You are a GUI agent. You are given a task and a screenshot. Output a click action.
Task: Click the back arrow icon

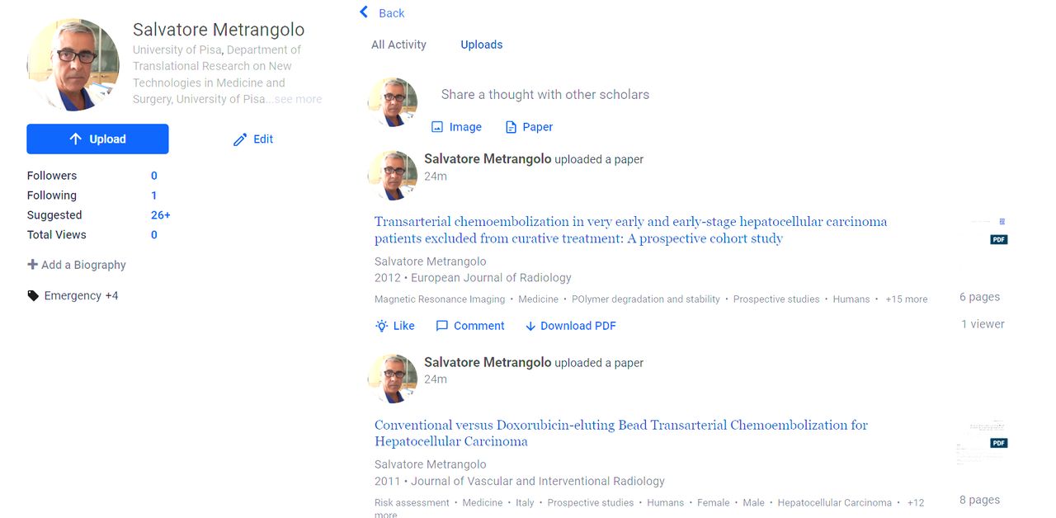(x=364, y=12)
